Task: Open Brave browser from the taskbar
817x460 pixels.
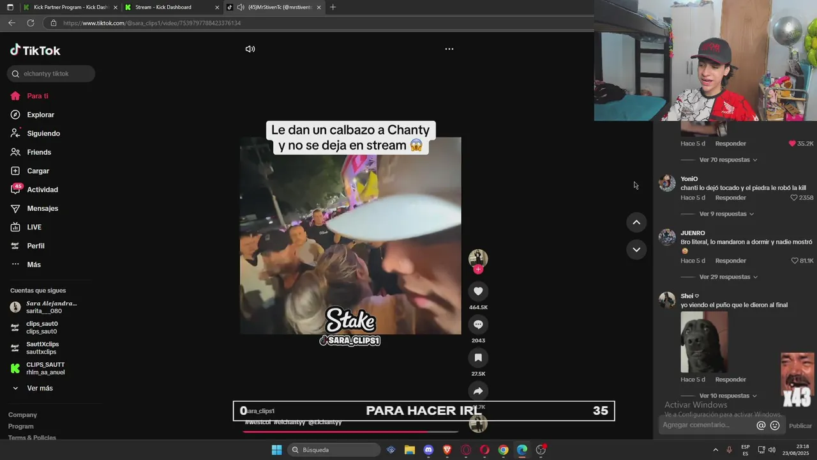Action: coord(447,450)
